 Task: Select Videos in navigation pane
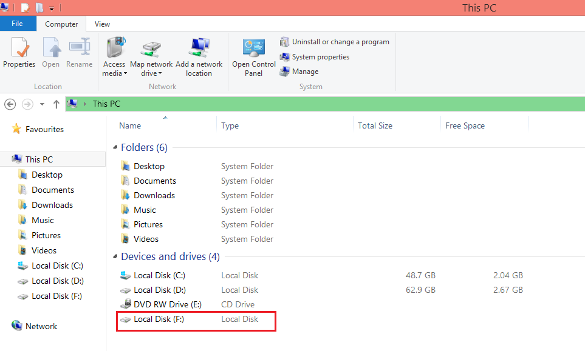44,250
